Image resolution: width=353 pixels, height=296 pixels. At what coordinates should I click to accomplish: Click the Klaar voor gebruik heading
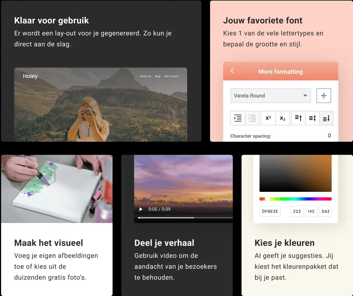click(52, 20)
